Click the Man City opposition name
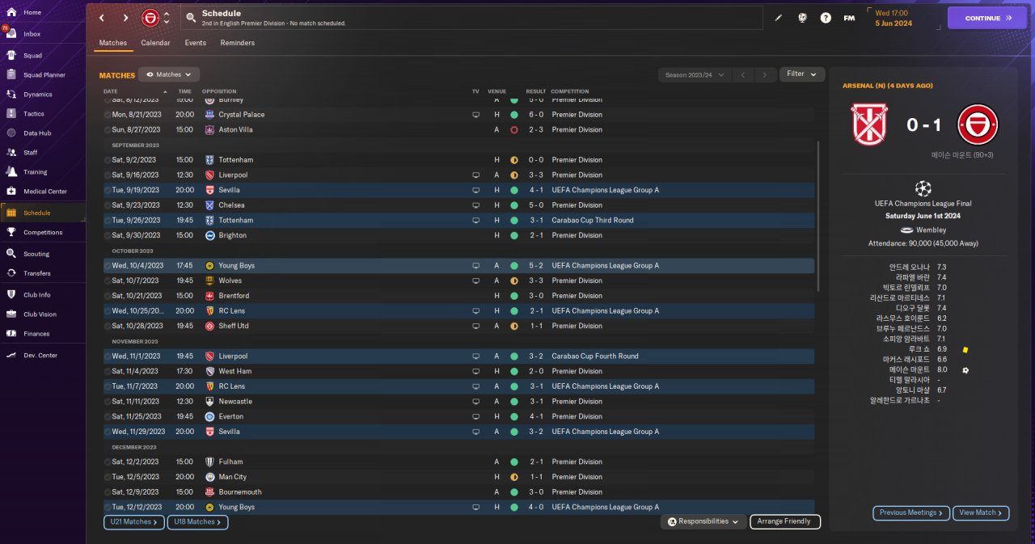This screenshot has height=544, width=1035. tap(232, 477)
